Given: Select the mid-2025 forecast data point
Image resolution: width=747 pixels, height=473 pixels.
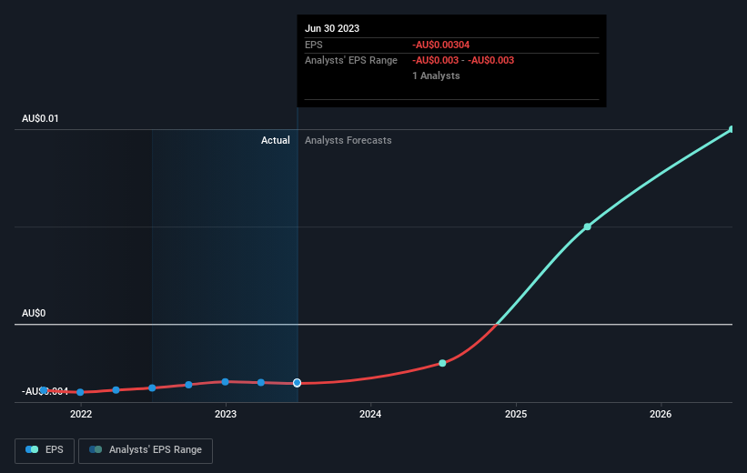Looking at the screenshot, I should tap(588, 226).
